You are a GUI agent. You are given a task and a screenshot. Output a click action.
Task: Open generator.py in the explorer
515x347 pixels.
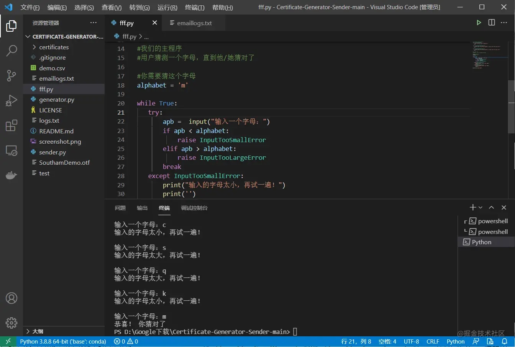(57, 99)
